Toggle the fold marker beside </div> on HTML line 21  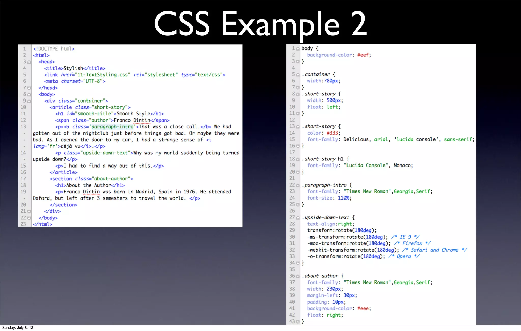click(29, 211)
